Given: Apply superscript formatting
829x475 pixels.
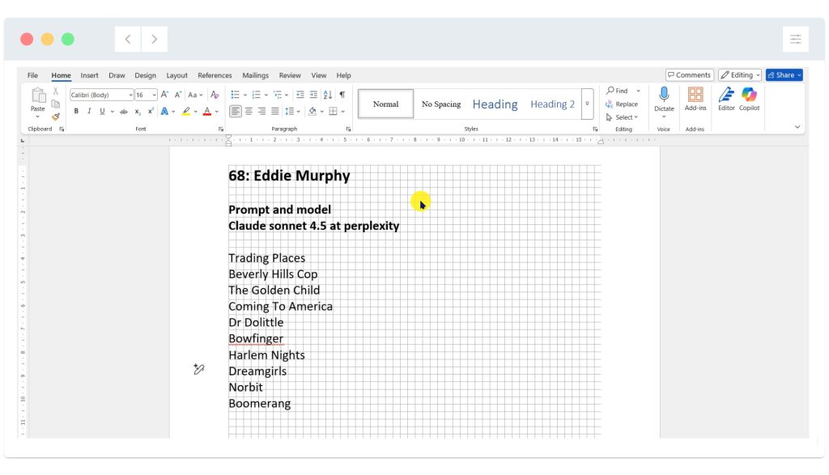Looking at the screenshot, I should (x=151, y=112).
